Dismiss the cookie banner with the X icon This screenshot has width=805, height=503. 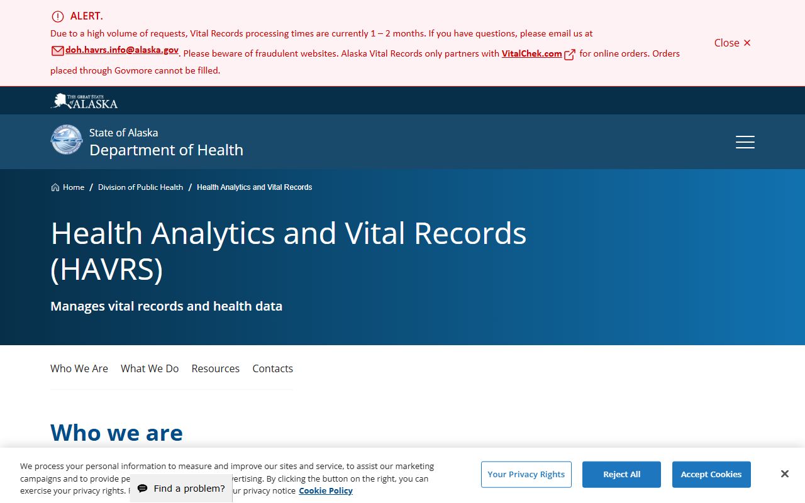tap(784, 474)
